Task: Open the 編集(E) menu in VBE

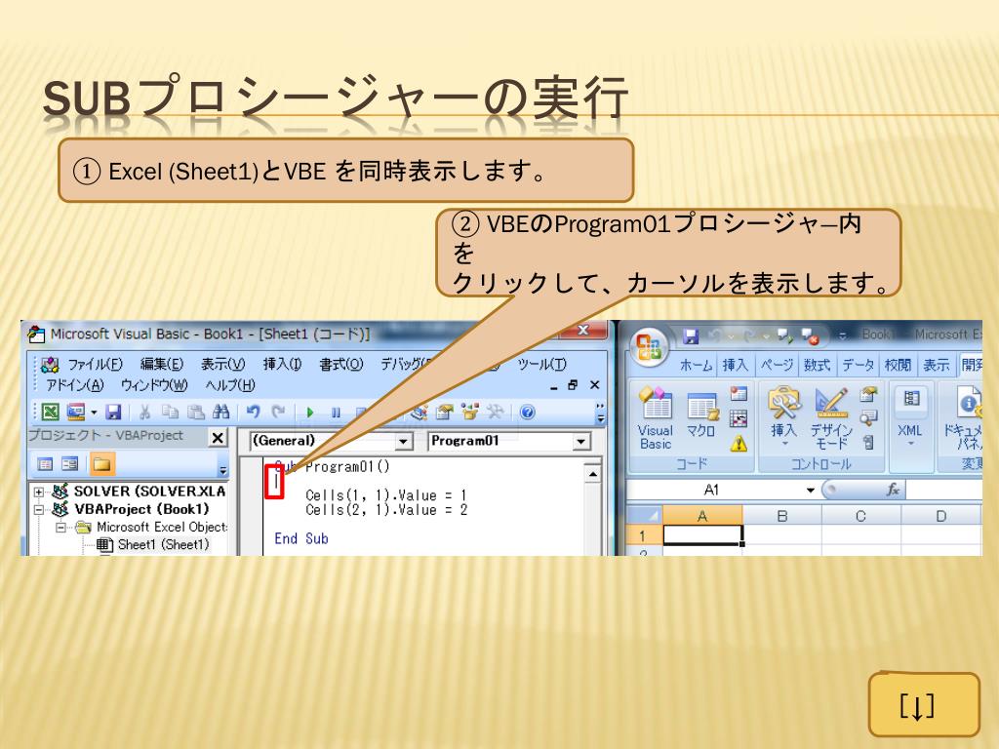Action: click(161, 365)
